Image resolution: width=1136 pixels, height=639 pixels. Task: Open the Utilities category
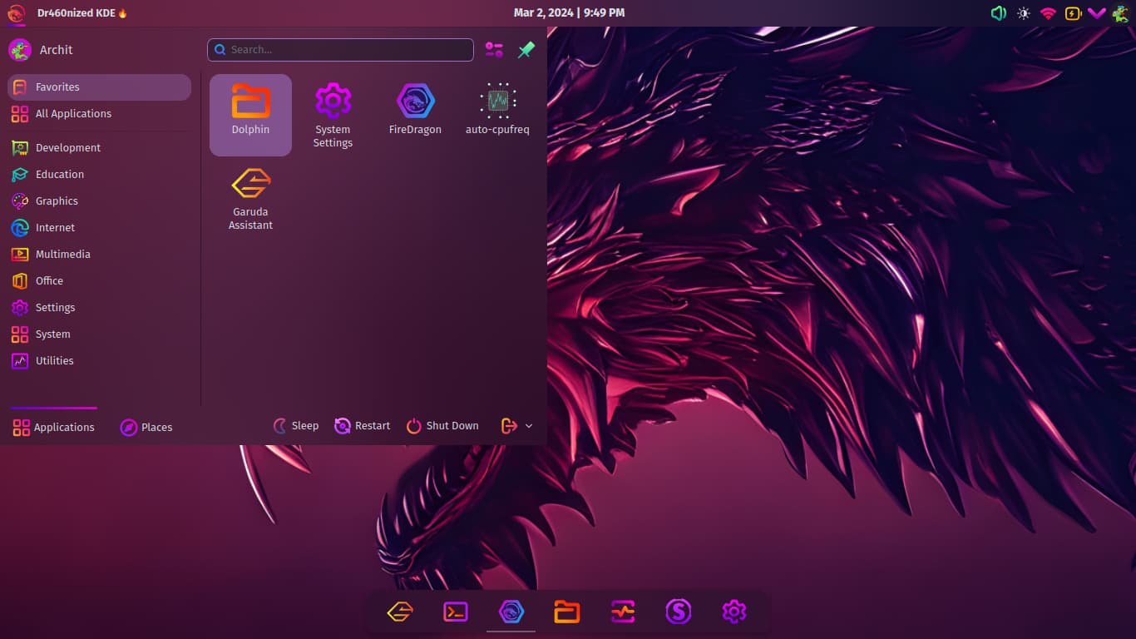tap(100, 361)
